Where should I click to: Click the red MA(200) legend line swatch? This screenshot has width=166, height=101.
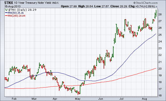[6, 16]
